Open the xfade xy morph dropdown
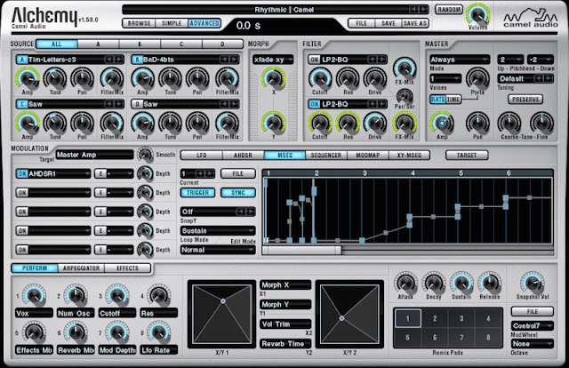The height and width of the screenshot is (368, 569). (x=273, y=60)
